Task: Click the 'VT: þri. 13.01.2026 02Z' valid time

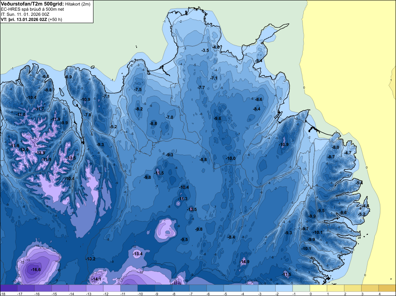Action: click(24, 19)
